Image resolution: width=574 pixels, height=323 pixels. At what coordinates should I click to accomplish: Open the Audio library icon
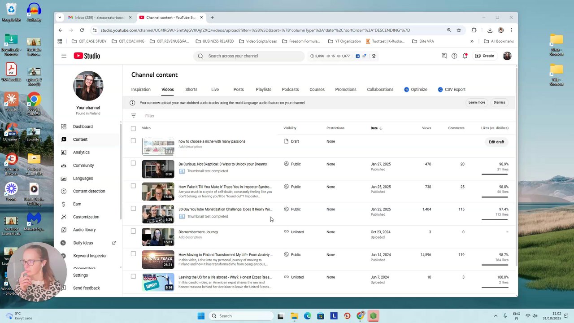[x=64, y=230]
